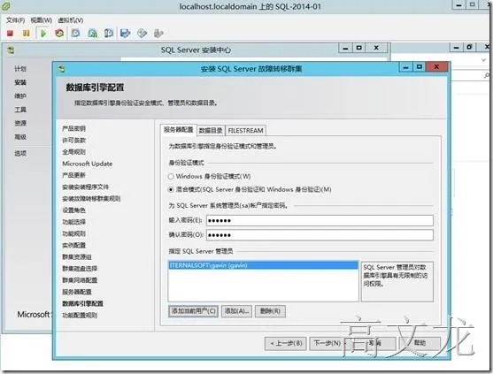Select 资源 in Installation Center sidebar

point(20,123)
